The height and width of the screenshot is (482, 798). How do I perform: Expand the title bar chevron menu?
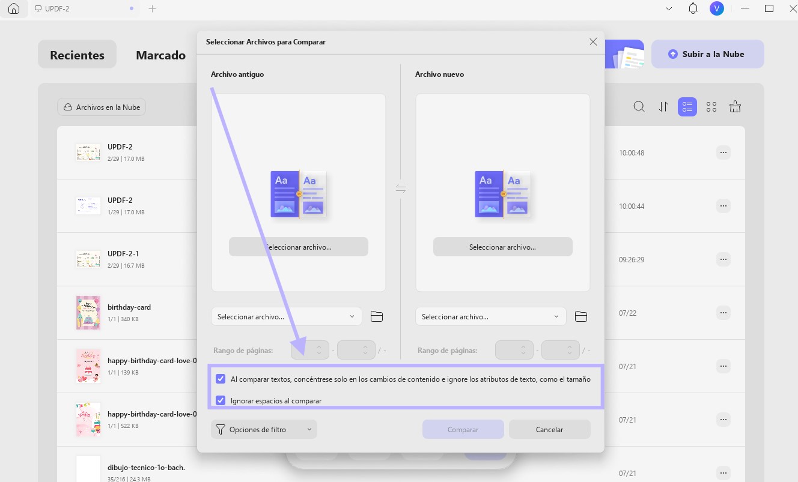(669, 9)
